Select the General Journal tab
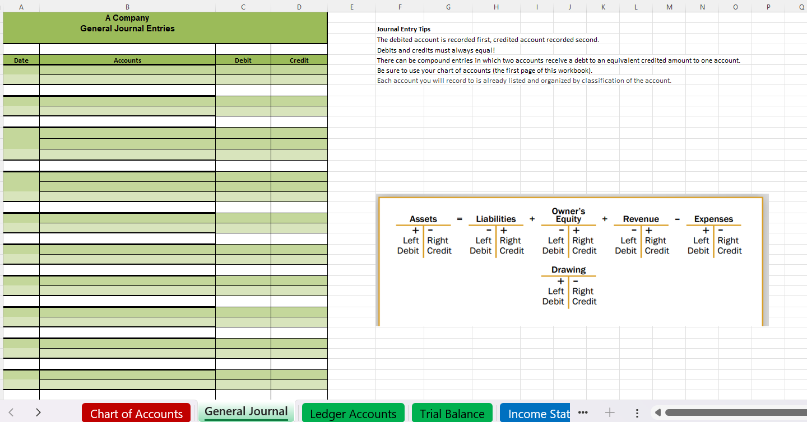807x422 pixels. [x=246, y=410]
